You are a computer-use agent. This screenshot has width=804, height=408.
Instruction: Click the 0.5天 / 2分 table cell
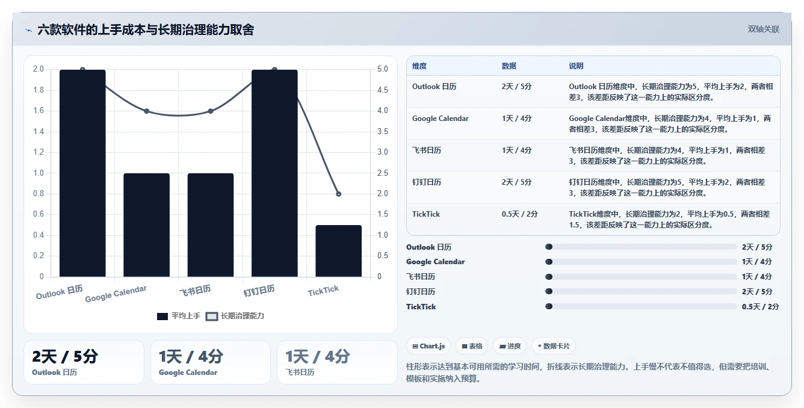[x=520, y=214]
